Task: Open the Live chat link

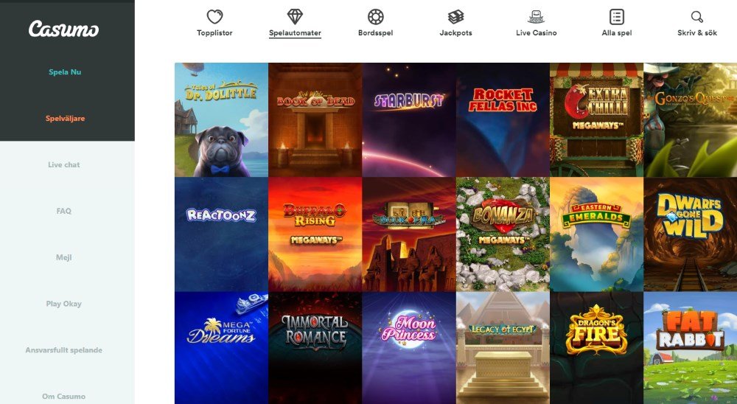Action: click(x=64, y=164)
